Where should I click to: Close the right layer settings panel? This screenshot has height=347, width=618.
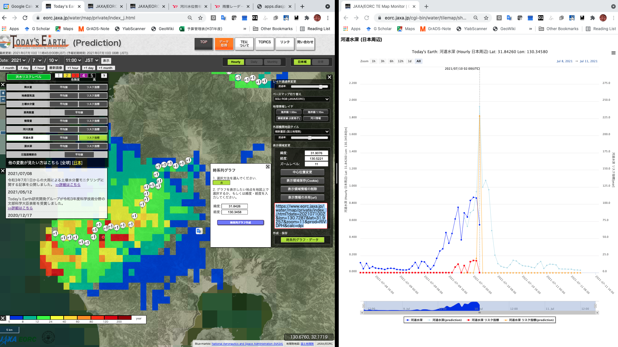[x=329, y=77]
